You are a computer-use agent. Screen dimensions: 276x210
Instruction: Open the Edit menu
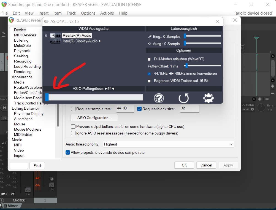16,13
